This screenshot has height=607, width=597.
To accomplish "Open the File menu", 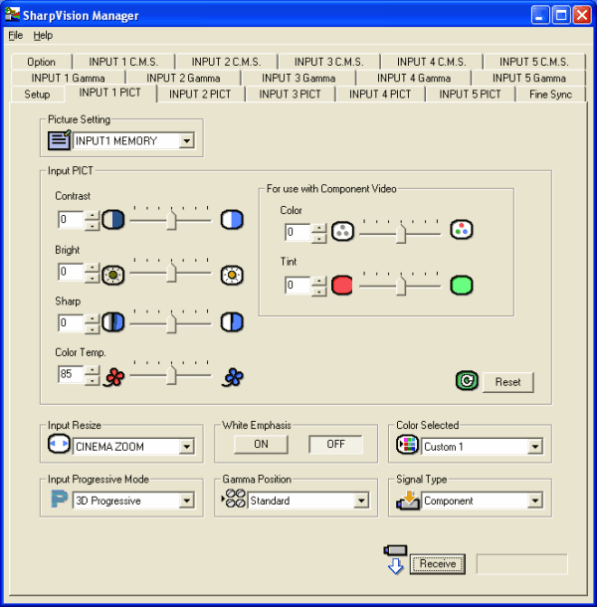I will click(x=16, y=35).
